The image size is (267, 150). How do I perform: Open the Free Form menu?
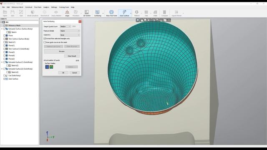coord(38,7)
